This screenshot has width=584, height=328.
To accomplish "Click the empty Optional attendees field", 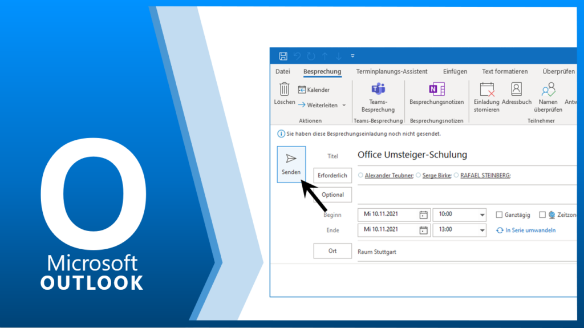I will 467,195.
